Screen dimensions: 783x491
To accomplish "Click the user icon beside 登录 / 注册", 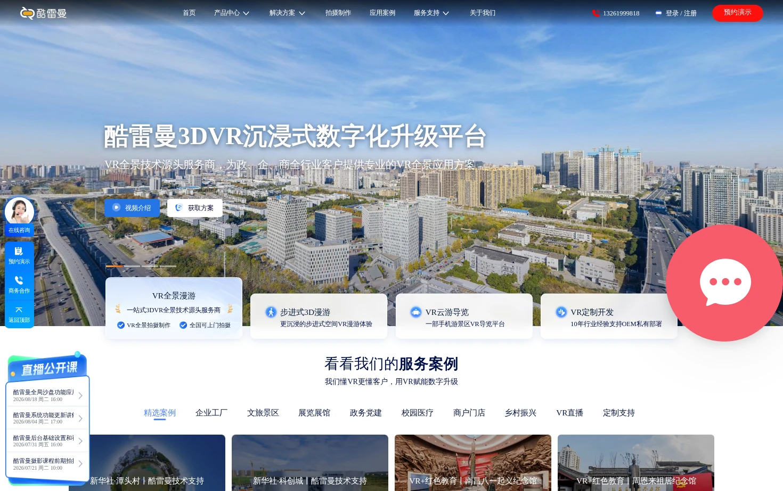I will 659,13.
